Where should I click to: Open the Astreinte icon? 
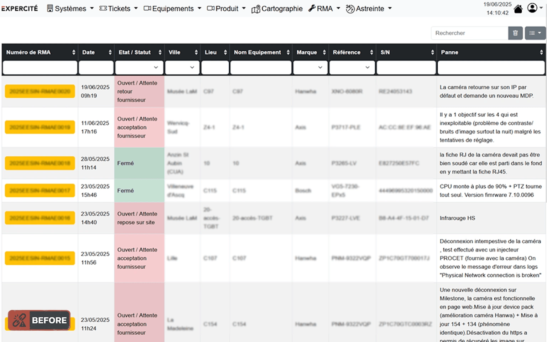tap(350, 8)
